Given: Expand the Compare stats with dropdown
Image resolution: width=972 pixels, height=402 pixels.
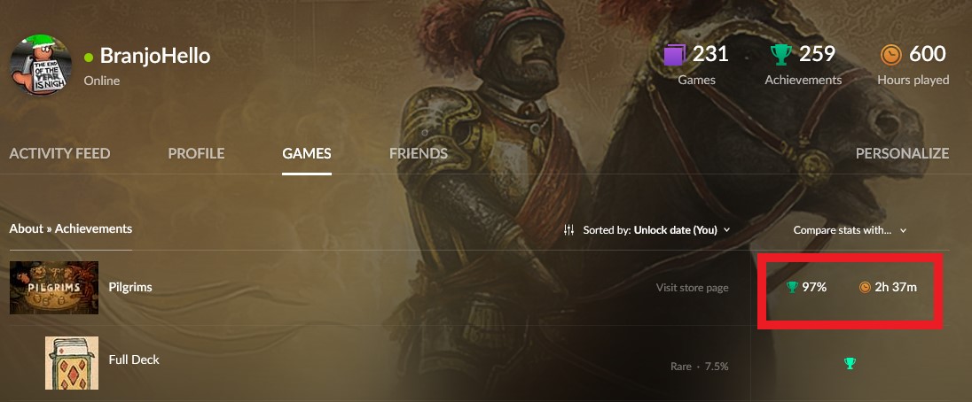Looking at the screenshot, I should [850, 230].
